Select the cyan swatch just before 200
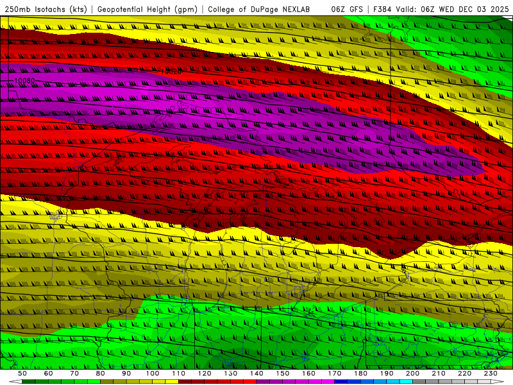The image size is (513, 385). [x=406, y=381]
